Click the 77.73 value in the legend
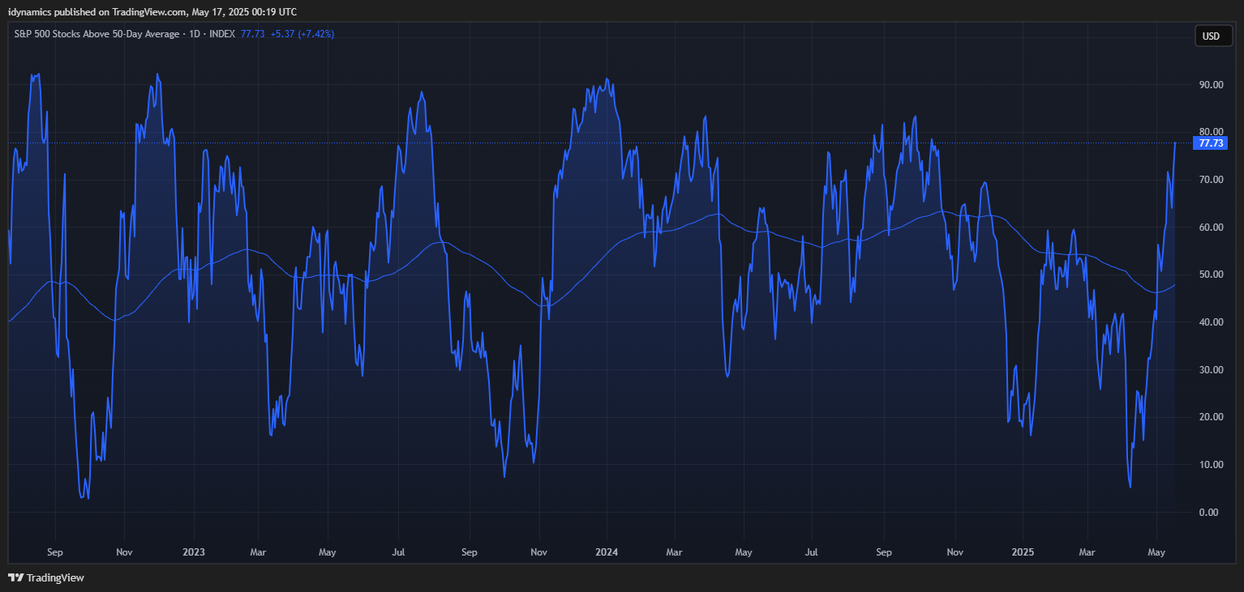 [253, 34]
